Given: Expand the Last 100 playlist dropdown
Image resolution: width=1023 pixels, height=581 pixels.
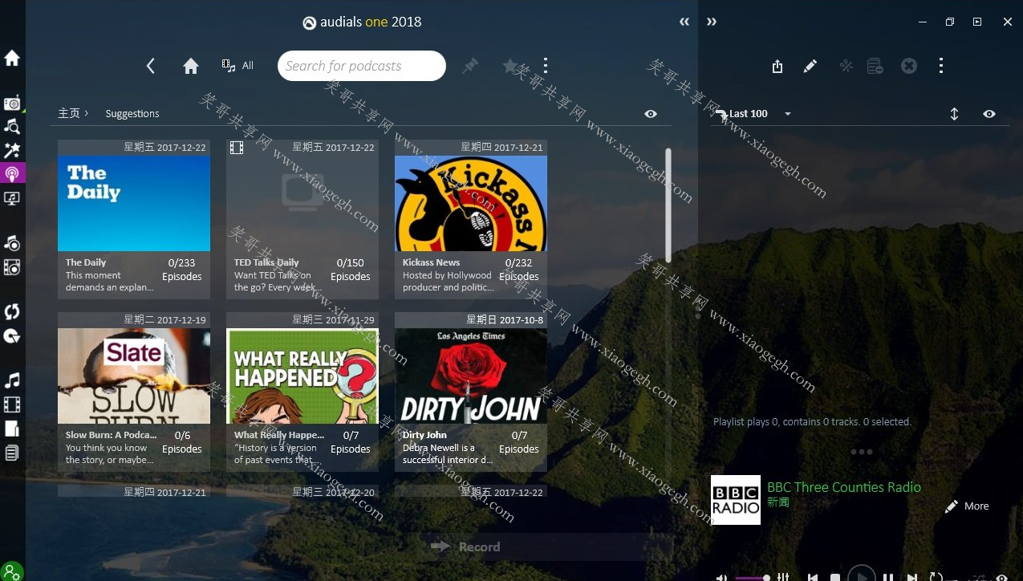Looking at the screenshot, I should (x=788, y=114).
